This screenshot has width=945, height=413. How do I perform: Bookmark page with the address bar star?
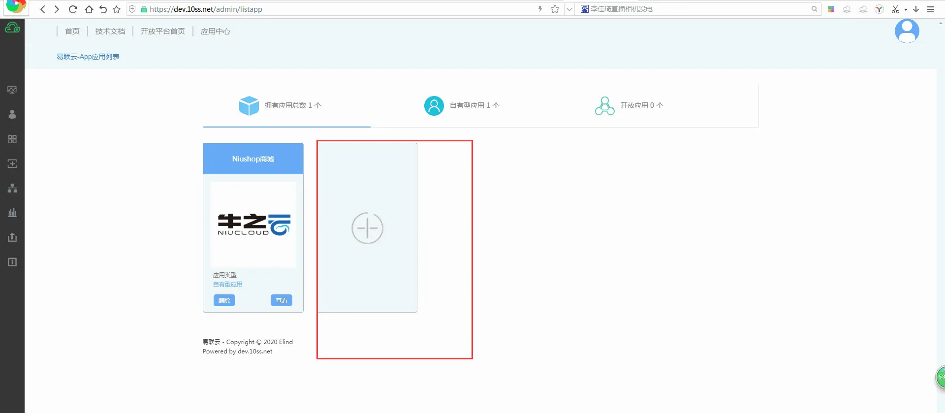click(x=555, y=9)
